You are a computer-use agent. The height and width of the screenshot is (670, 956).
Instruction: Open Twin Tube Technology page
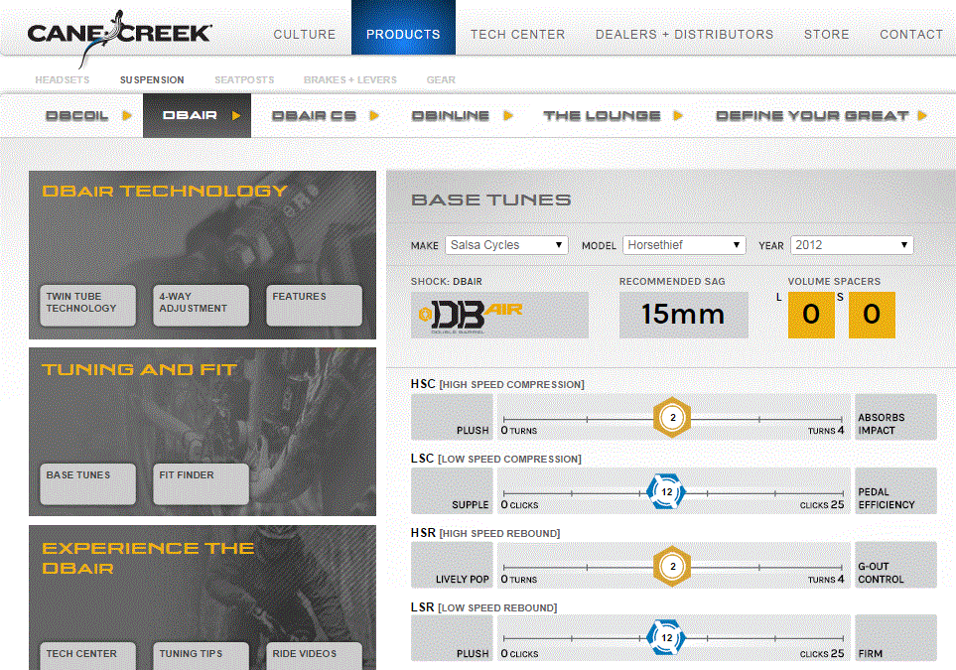pyautogui.click(x=87, y=305)
